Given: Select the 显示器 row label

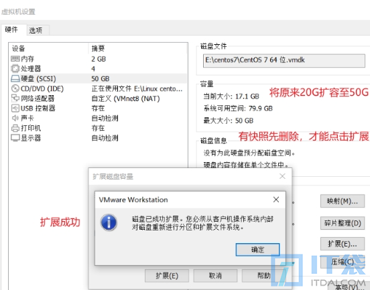Looking at the screenshot, I should tap(31, 138).
